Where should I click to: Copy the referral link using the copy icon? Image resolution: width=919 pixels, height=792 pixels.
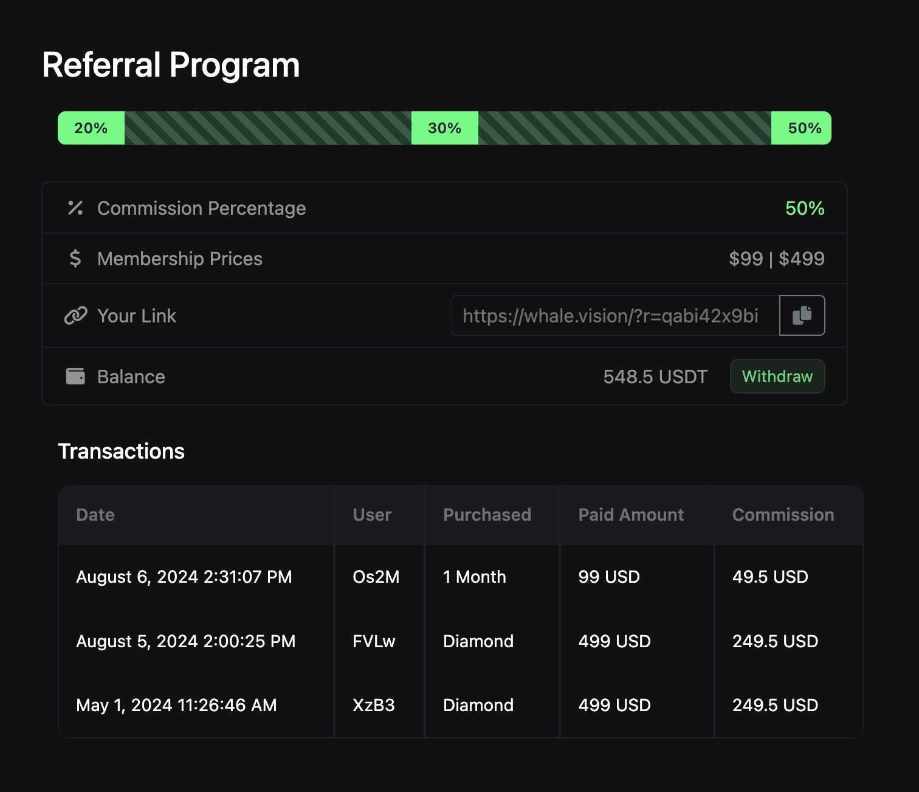click(802, 315)
